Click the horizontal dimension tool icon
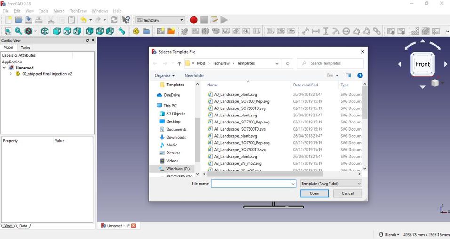Image resolution: width=450 pixels, height=239 pixels. [x=315, y=31]
